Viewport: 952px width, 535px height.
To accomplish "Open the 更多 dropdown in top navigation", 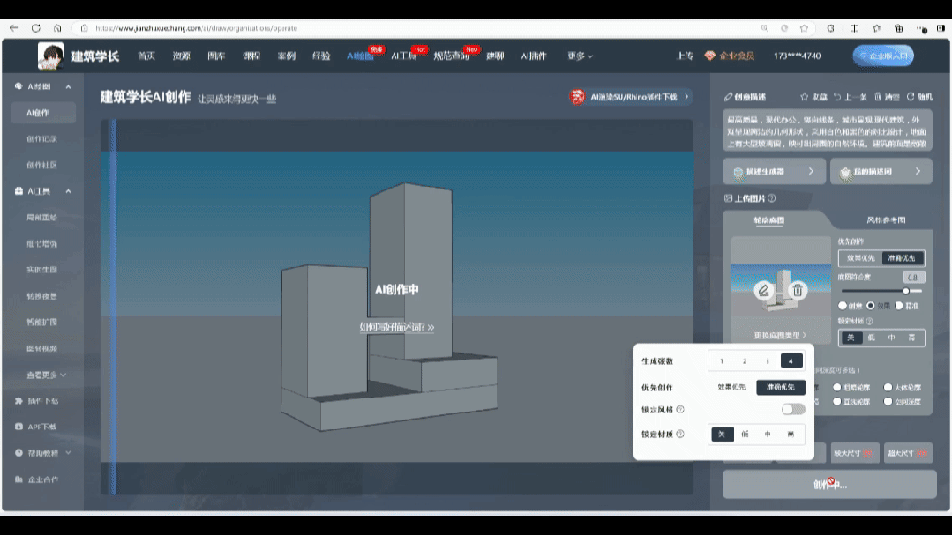I will coord(580,56).
